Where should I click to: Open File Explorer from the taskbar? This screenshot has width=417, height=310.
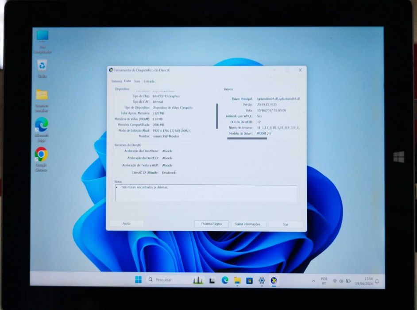pos(237,280)
